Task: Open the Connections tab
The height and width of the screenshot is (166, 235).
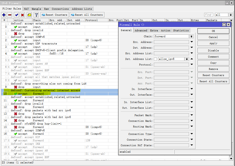Action: pyautogui.click(x=60, y=9)
